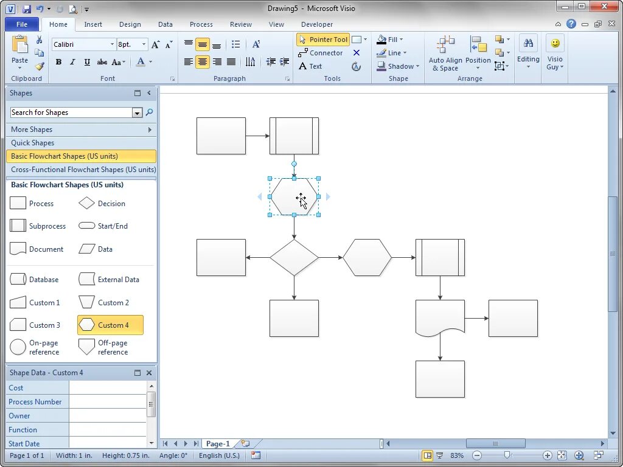This screenshot has height=467, width=623.
Task: Switch to the Insert tab
Action: click(93, 24)
